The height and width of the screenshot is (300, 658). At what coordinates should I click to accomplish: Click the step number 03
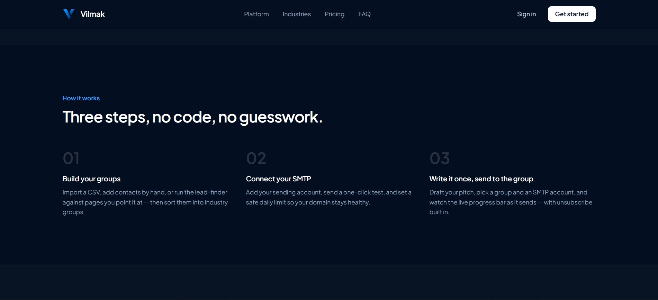tap(440, 158)
